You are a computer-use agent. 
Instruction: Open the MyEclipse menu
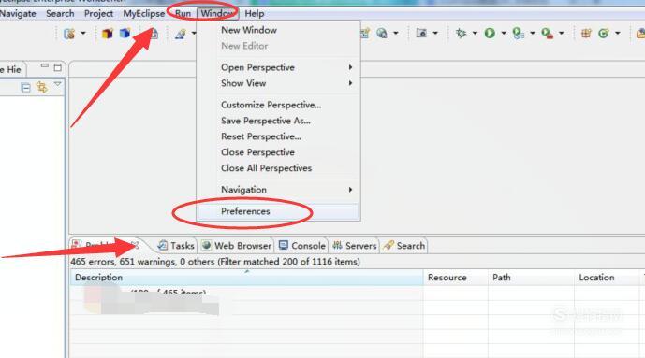tap(144, 13)
